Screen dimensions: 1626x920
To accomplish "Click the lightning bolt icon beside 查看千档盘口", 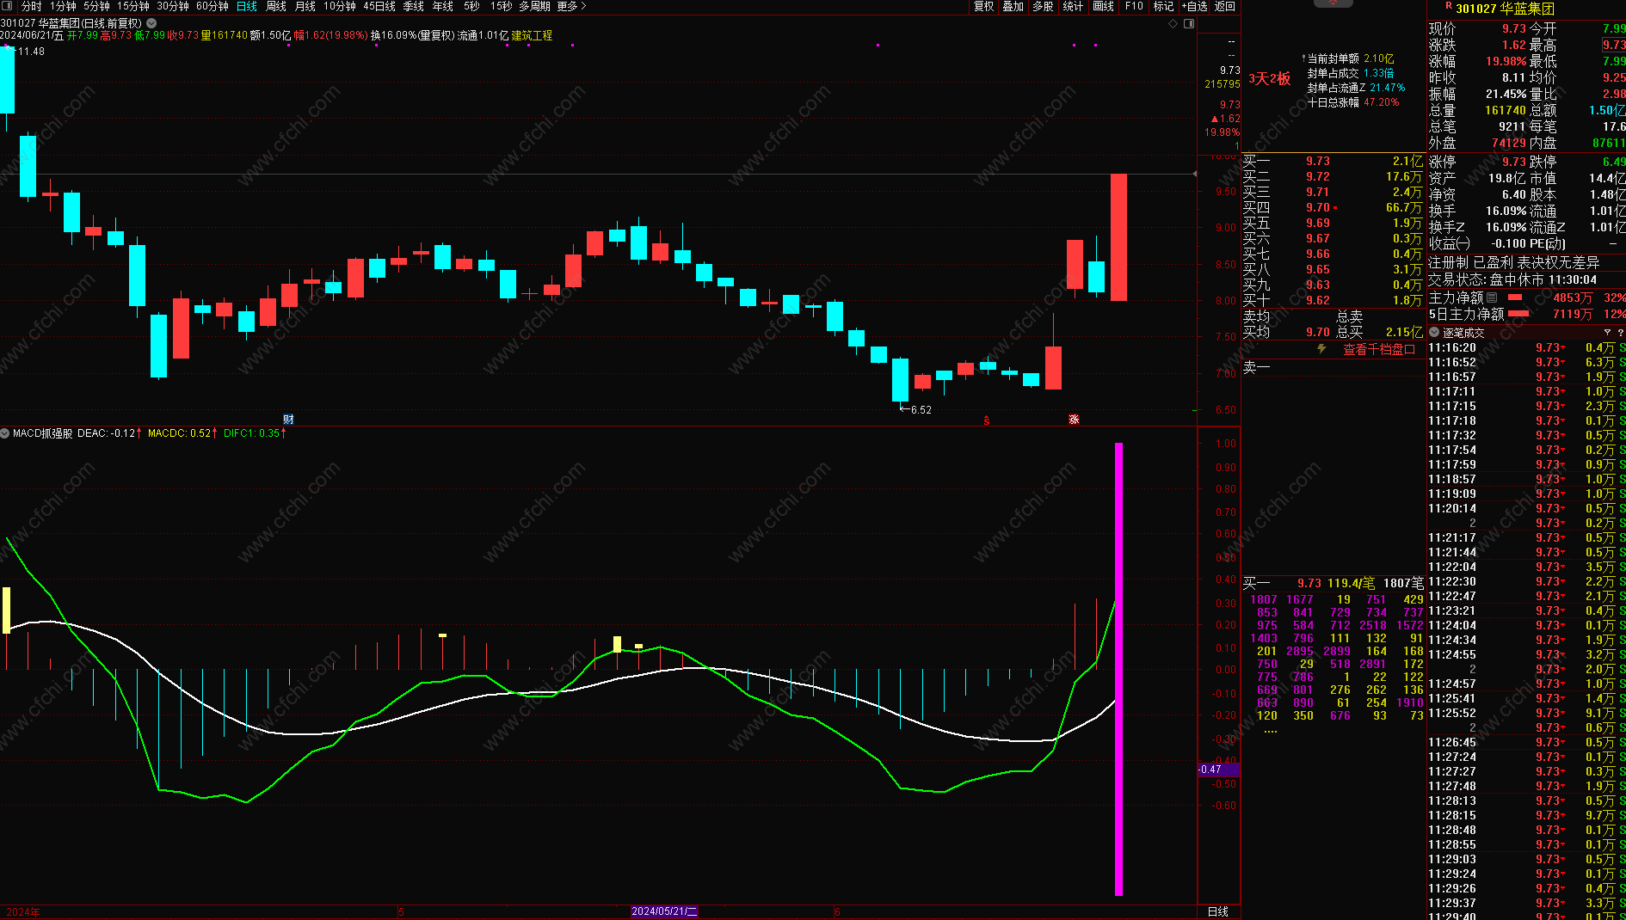I will pyautogui.click(x=1322, y=349).
